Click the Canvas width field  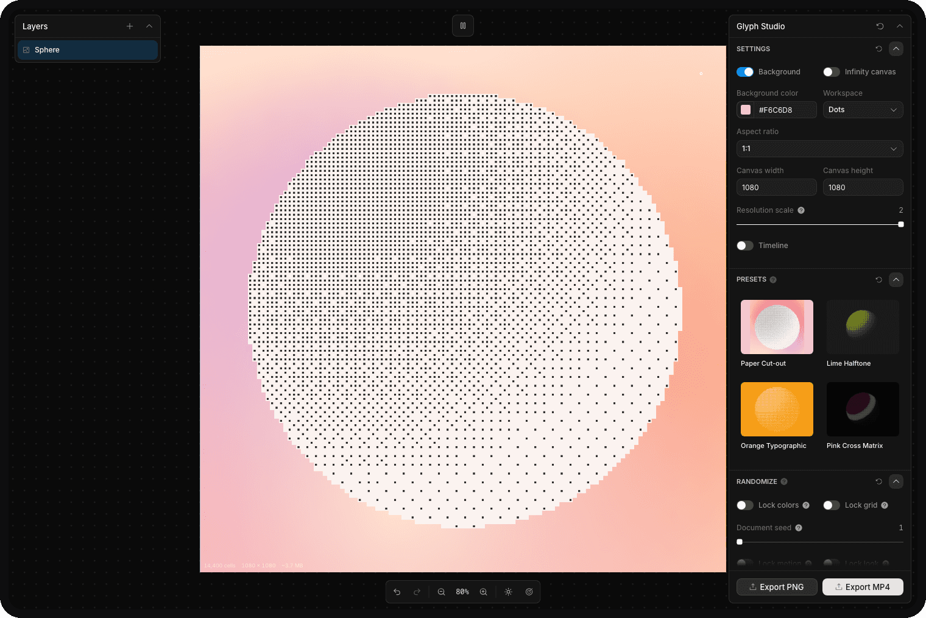776,187
